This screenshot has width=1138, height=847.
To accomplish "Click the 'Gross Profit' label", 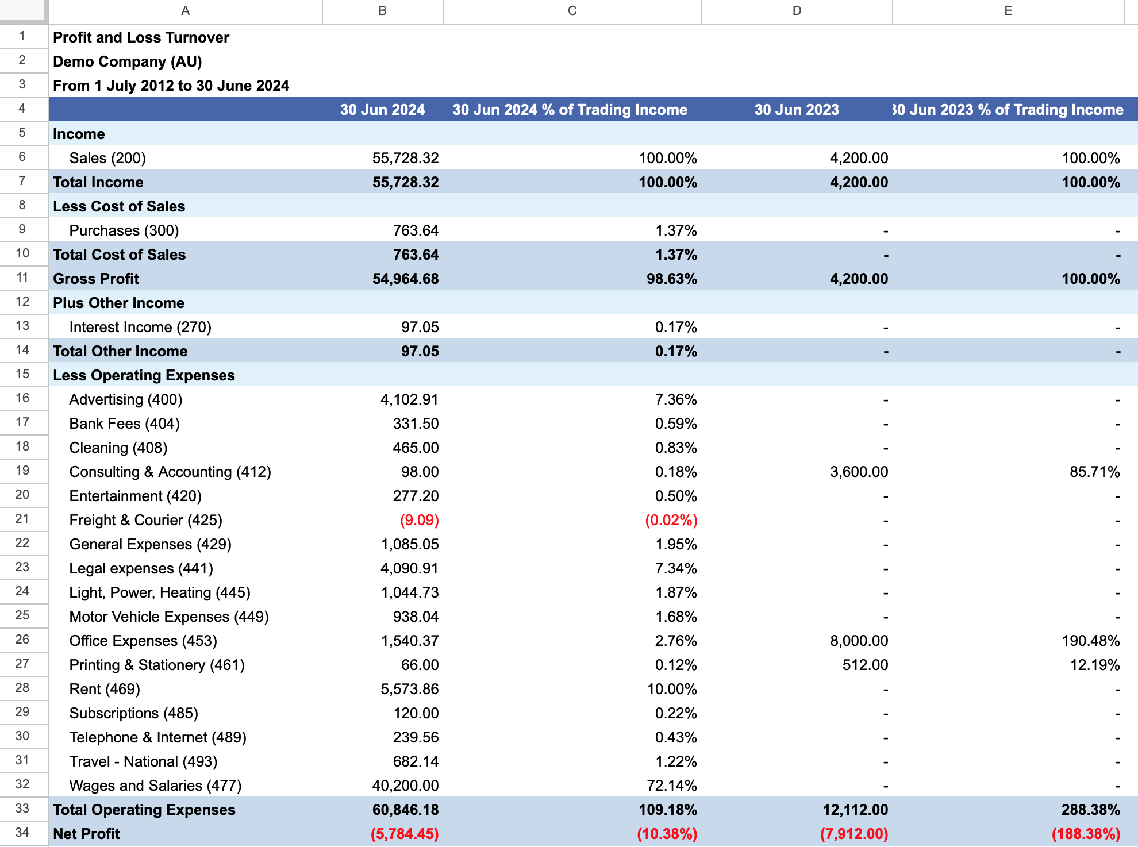I will coord(96,279).
